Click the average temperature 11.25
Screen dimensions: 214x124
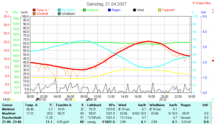(x=49, y=118)
